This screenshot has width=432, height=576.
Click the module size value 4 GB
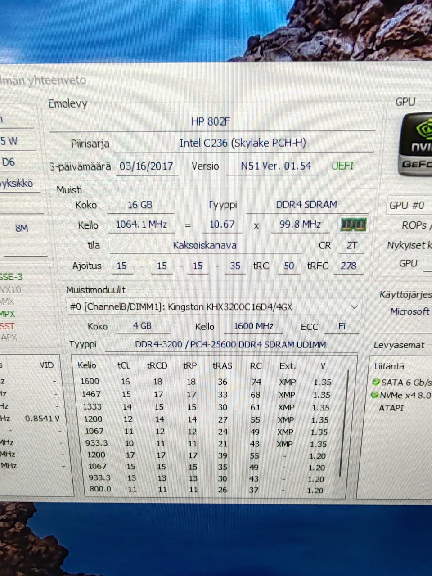[x=142, y=326]
